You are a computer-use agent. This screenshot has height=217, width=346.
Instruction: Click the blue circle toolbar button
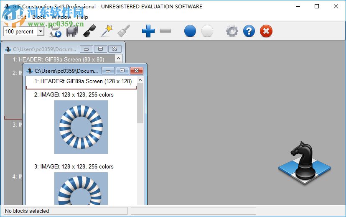(x=190, y=31)
